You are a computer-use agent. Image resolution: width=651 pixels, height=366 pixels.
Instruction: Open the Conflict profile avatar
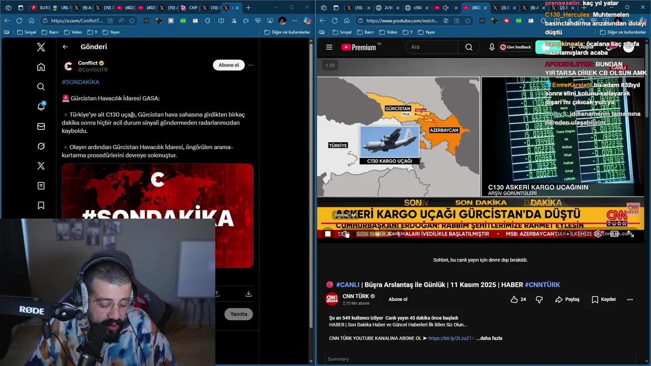point(69,66)
